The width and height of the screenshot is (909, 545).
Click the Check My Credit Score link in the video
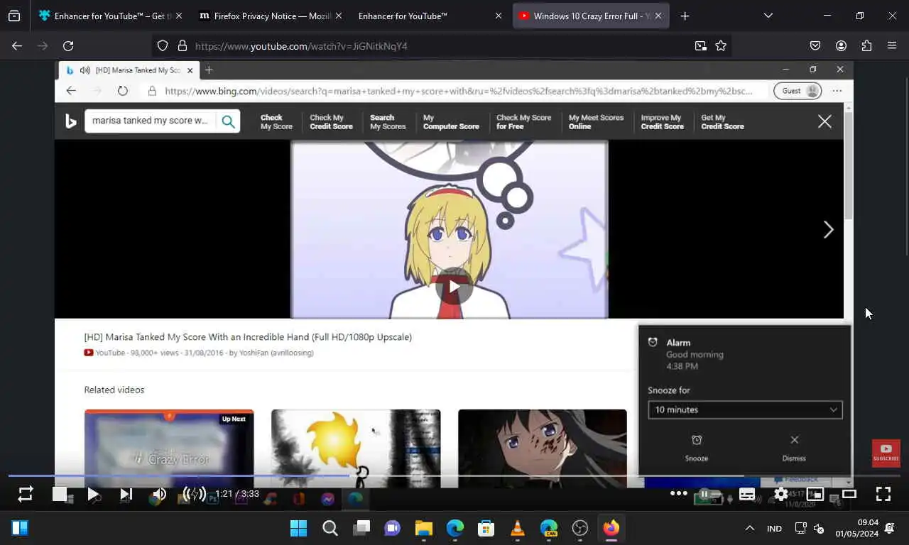(331, 122)
